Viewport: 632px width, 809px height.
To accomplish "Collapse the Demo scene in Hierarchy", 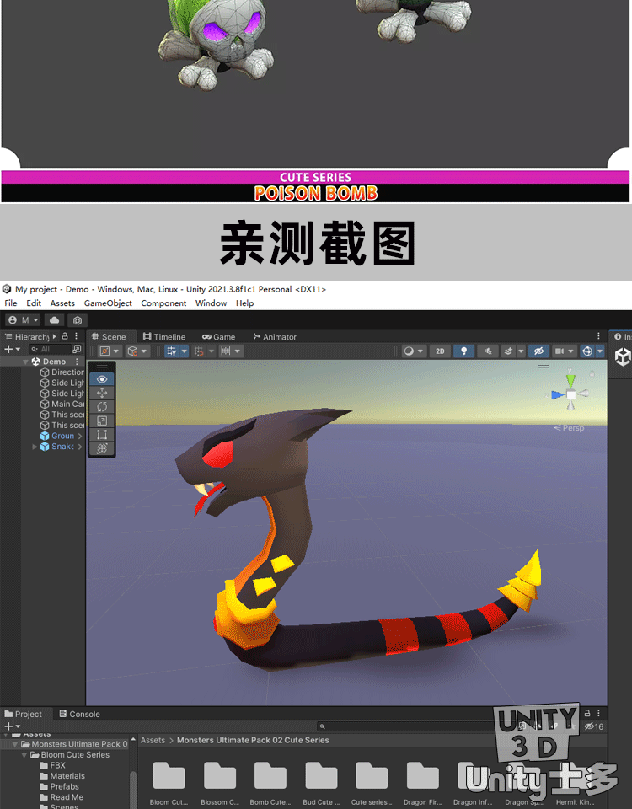I will point(25,362).
